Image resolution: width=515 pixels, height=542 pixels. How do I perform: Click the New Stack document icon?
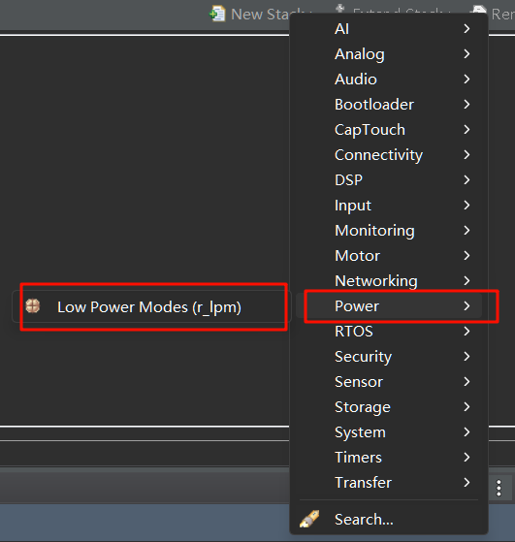point(217,14)
